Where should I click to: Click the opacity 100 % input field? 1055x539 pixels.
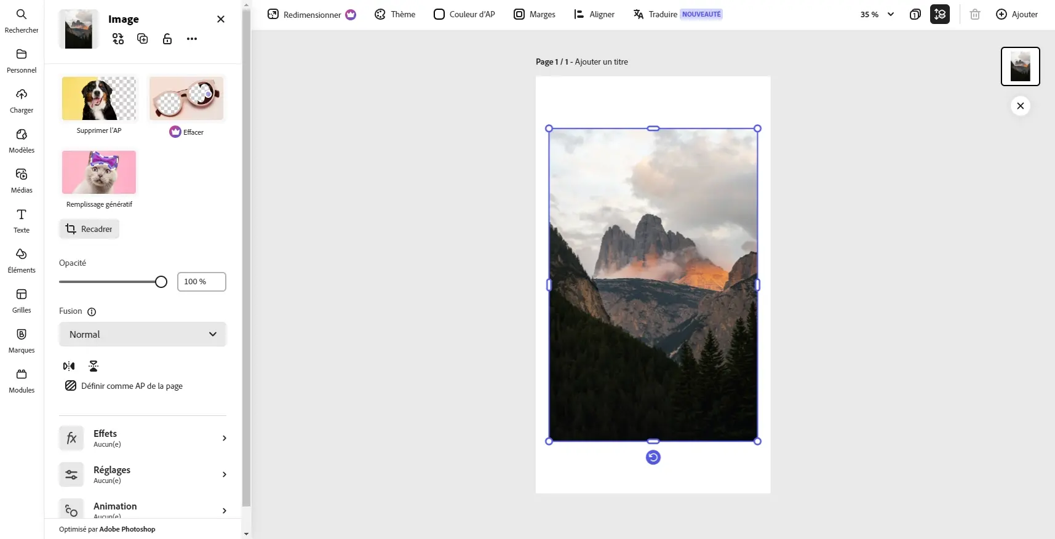[x=202, y=282]
